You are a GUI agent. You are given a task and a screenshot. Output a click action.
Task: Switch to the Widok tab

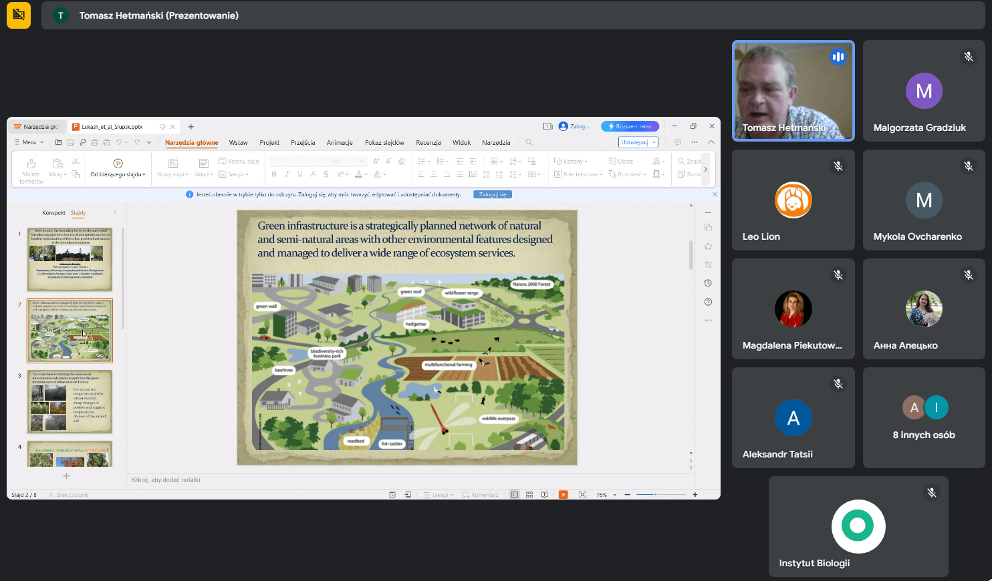(461, 142)
